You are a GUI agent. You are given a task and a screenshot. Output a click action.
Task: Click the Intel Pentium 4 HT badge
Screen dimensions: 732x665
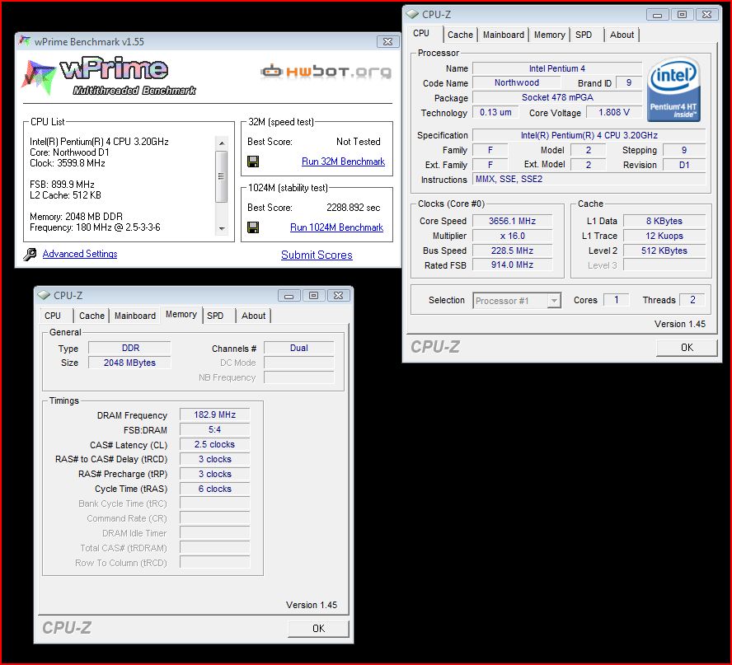point(673,90)
